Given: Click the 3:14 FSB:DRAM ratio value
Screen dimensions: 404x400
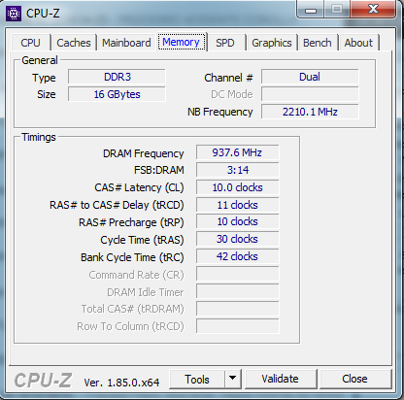Looking at the screenshot, I should (237, 170).
